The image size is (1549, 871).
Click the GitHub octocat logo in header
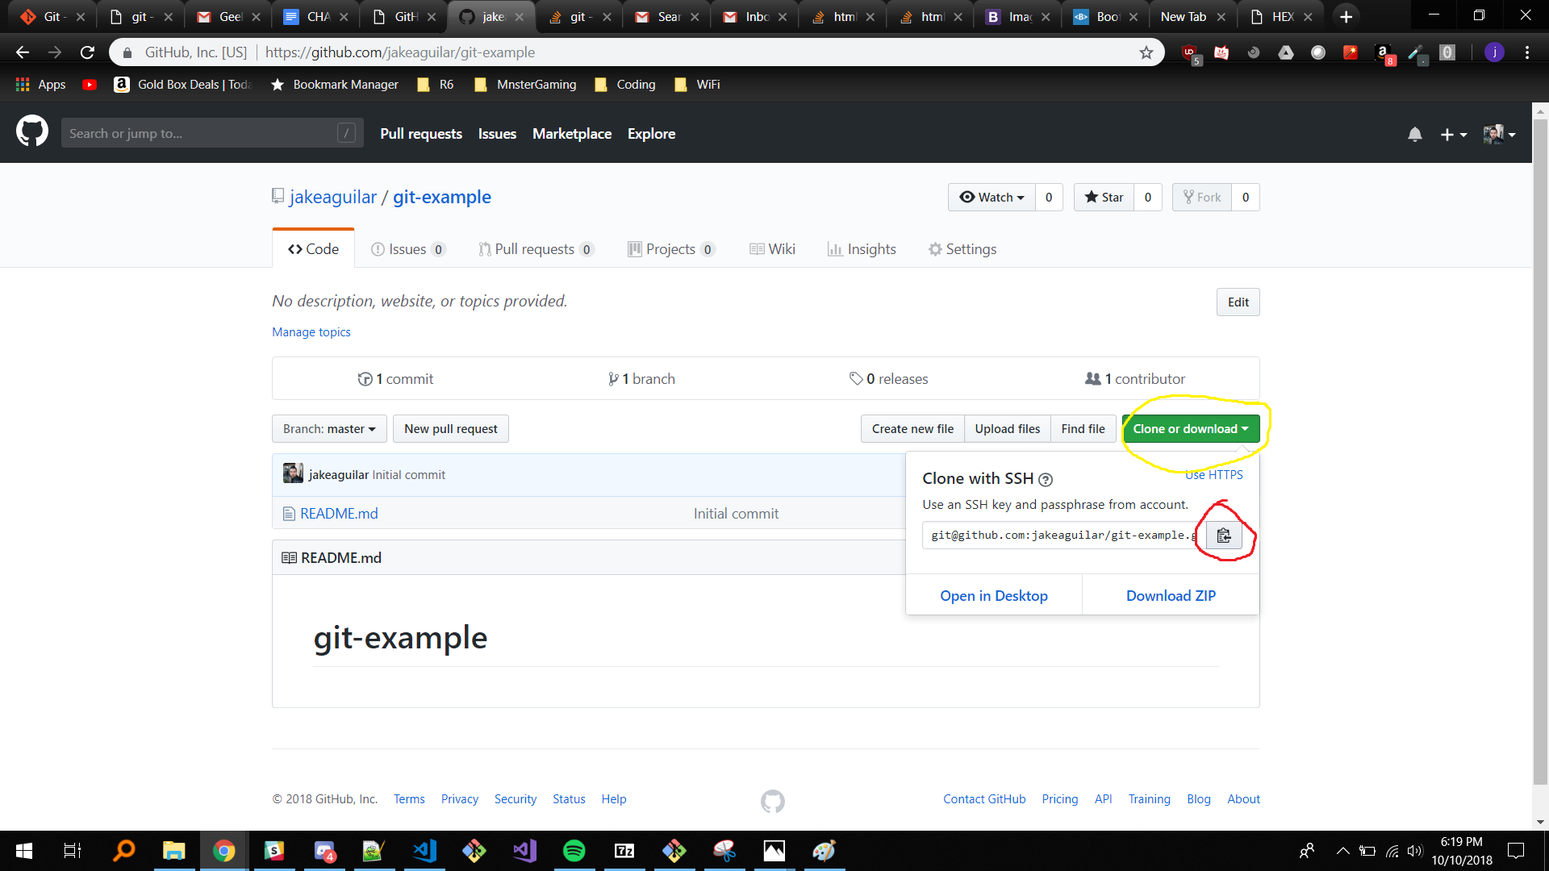(x=32, y=131)
